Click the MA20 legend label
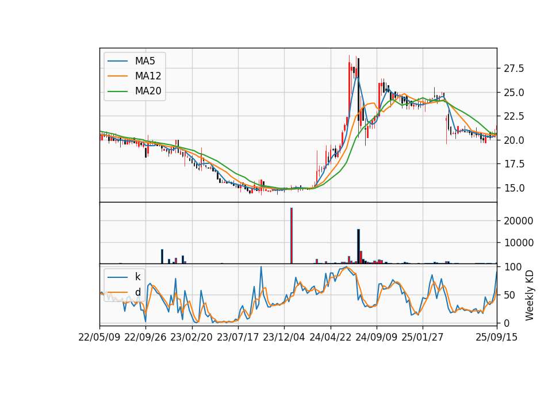The height and width of the screenshot is (397, 552). click(x=148, y=91)
